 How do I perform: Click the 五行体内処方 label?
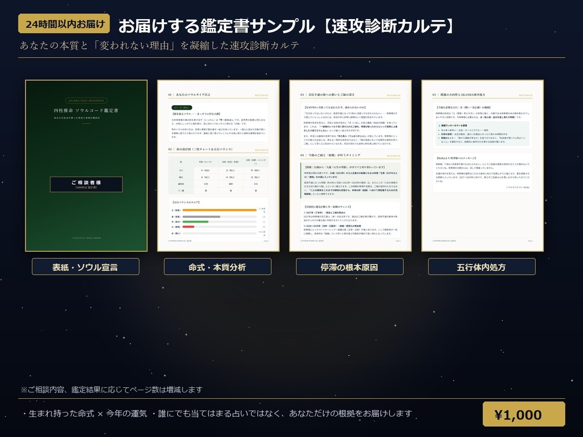coord(482,266)
